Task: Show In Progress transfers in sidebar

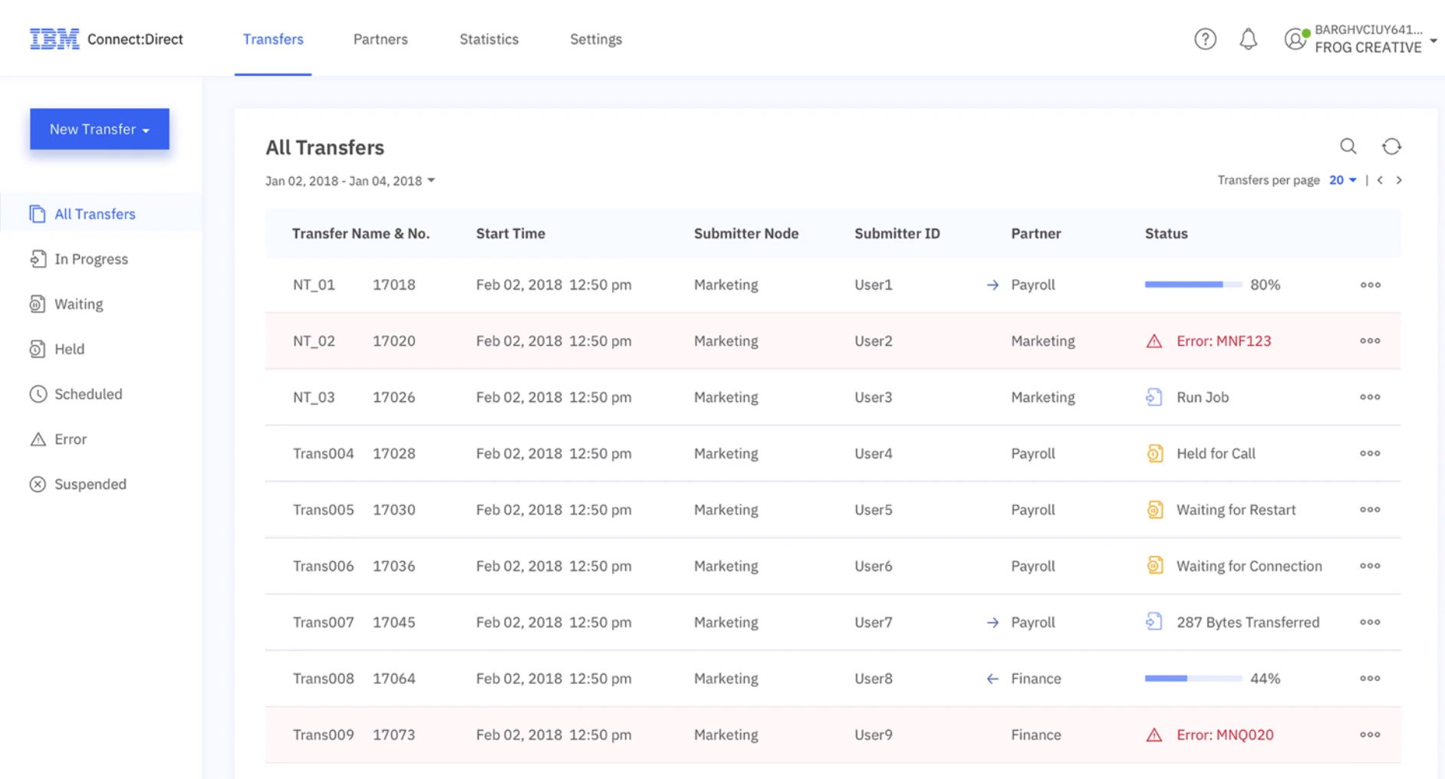Action: (x=91, y=259)
